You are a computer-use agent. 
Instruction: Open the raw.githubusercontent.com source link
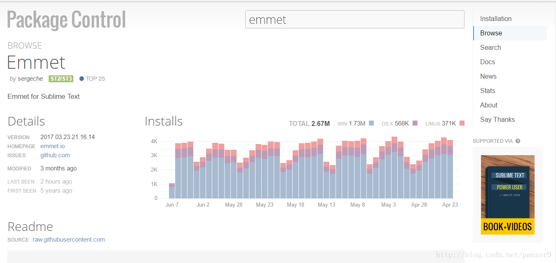point(69,240)
